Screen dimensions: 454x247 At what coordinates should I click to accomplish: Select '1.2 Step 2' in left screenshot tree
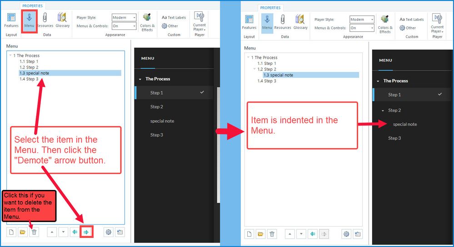pyautogui.click(x=29, y=68)
